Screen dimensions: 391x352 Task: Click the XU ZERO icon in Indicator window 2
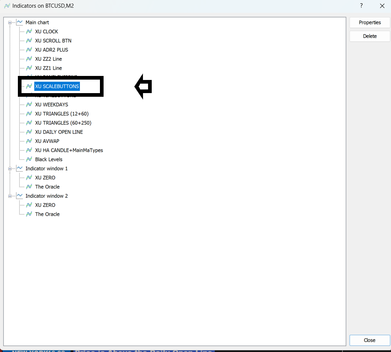point(29,205)
